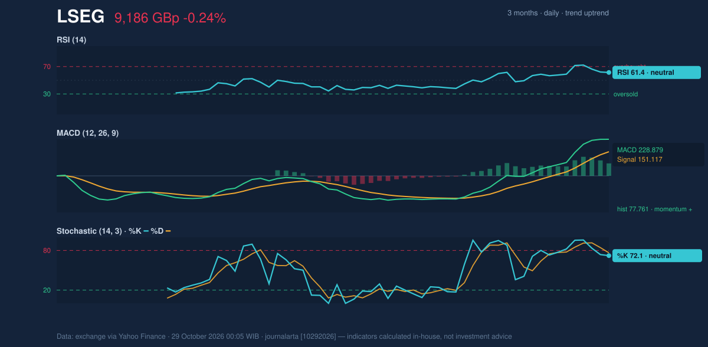
Task: Click the price 9,186 GBp -0.24%
Action: click(170, 18)
